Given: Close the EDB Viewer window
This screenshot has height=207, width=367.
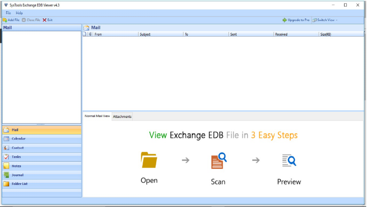Looking at the screenshot, I should 358,5.
